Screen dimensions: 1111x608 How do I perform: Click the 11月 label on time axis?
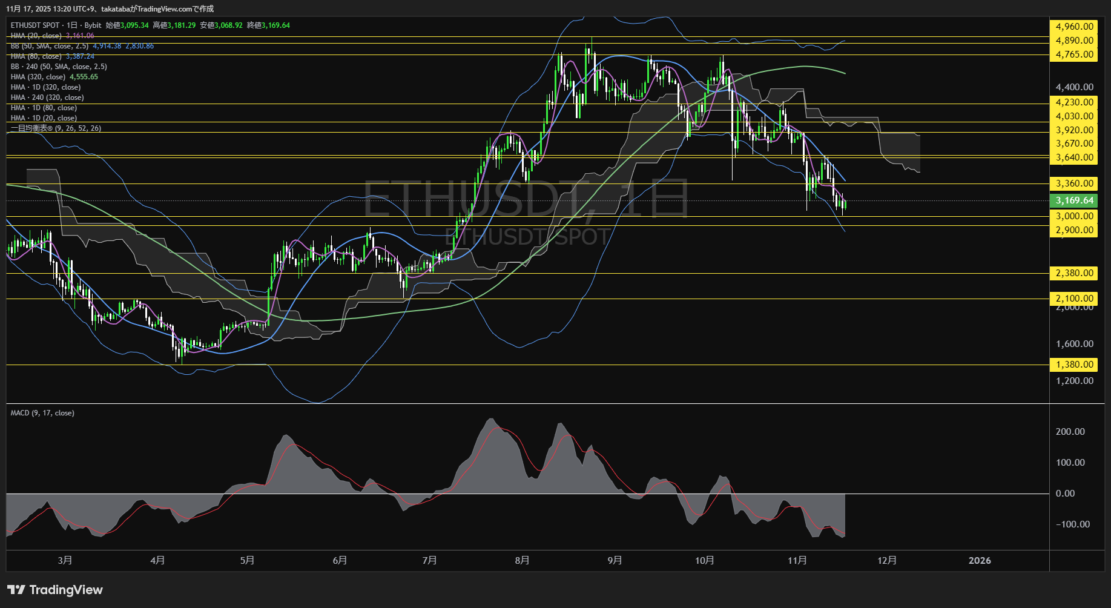pos(797,560)
